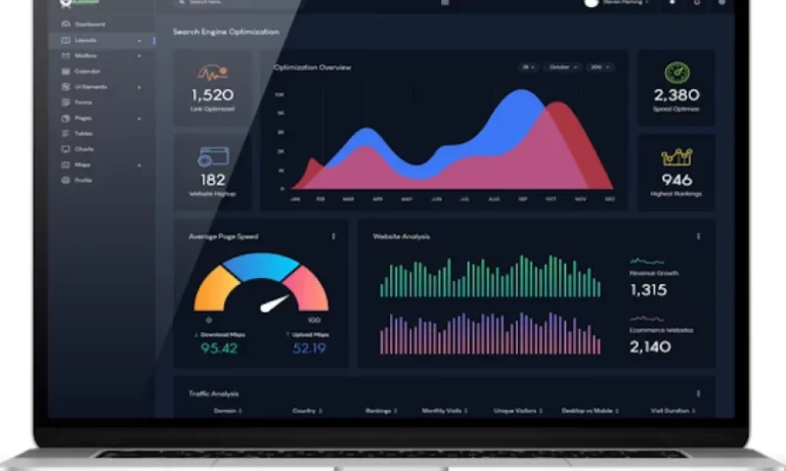
Task: Click the Website Markup browser icon
Action: 214,157
